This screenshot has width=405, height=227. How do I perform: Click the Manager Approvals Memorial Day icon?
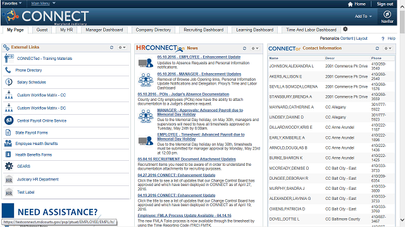pyautogui.click(x=146, y=116)
